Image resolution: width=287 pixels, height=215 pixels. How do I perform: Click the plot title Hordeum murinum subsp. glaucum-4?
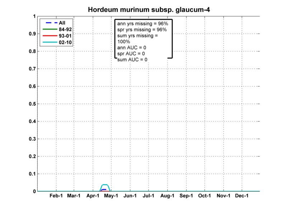[149, 10]
